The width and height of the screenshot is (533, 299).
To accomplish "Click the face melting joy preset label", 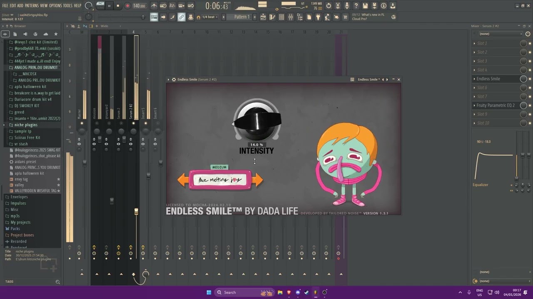I will pos(220,180).
